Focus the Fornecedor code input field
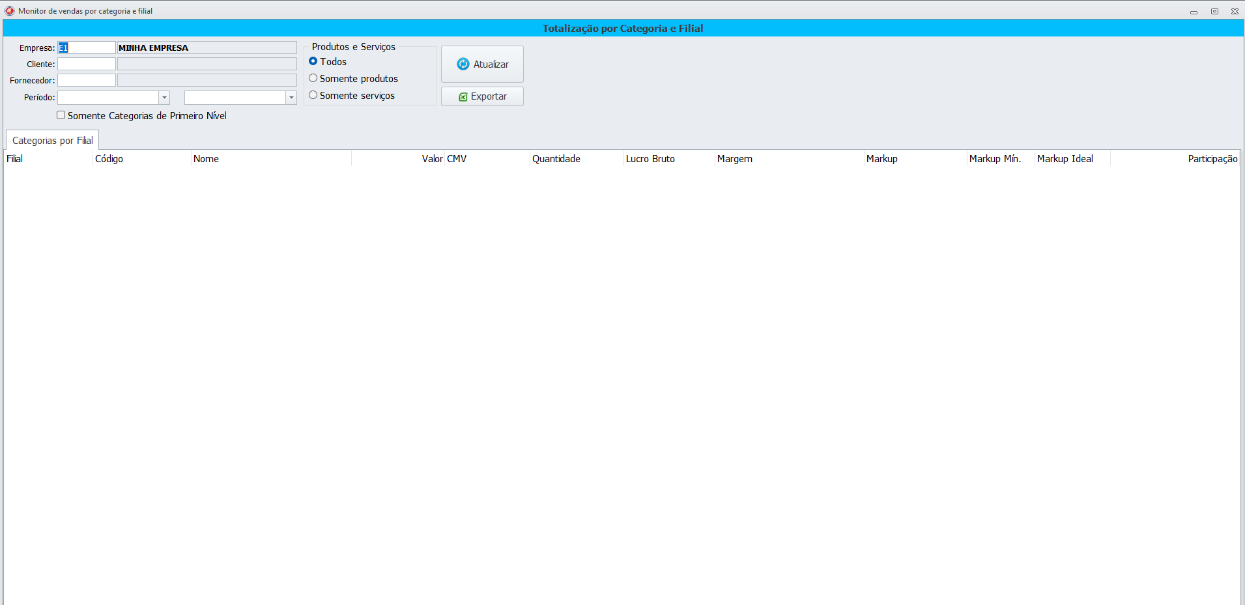Image resolution: width=1245 pixels, height=605 pixels. coord(87,80)
